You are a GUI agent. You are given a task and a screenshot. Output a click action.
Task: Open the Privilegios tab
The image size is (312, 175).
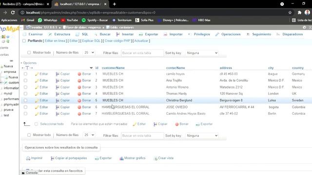199,35
